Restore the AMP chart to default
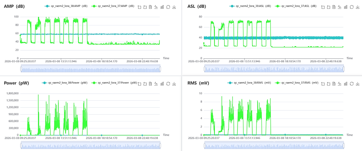Image resolution: width=362 pixels, height=151 pixels. coord(168,7)
